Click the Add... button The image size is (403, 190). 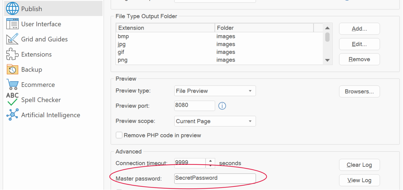(359, 29)
